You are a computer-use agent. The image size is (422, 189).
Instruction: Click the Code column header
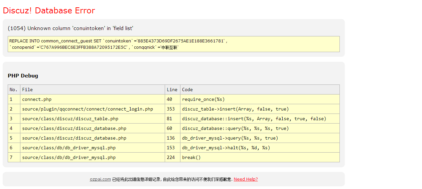187,89
